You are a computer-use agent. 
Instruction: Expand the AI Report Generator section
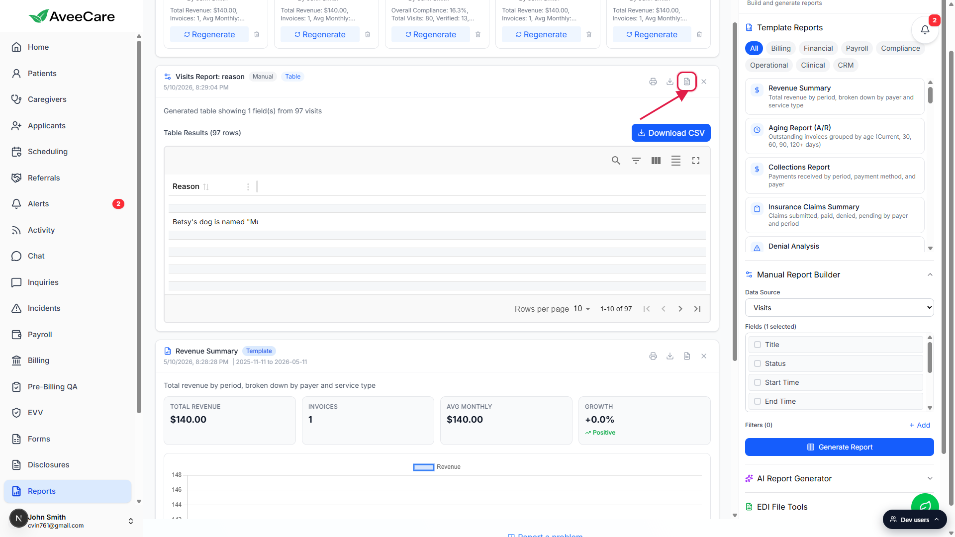930,478
